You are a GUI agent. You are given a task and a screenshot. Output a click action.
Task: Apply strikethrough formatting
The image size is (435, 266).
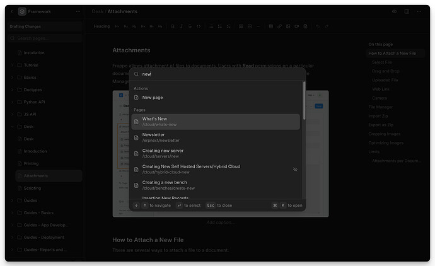[190, 26]
